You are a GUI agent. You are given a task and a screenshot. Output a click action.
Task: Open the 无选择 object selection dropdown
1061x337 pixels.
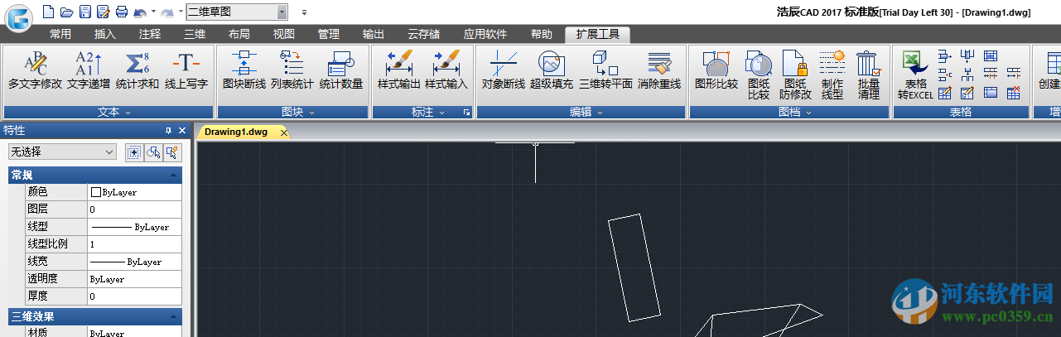(x=62, y=152)
